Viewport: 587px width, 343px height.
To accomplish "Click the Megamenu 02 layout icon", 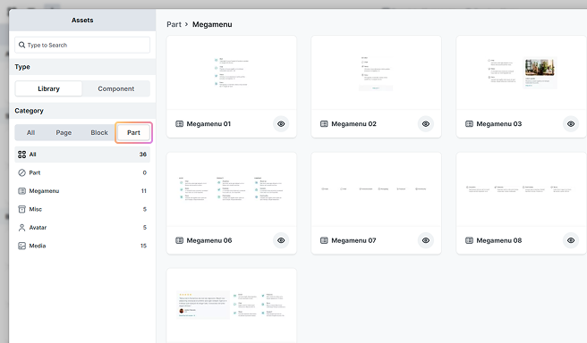I will point(324,123).
